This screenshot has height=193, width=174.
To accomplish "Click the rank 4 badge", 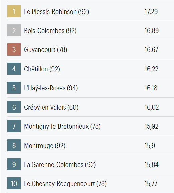I will click(14, 69).
